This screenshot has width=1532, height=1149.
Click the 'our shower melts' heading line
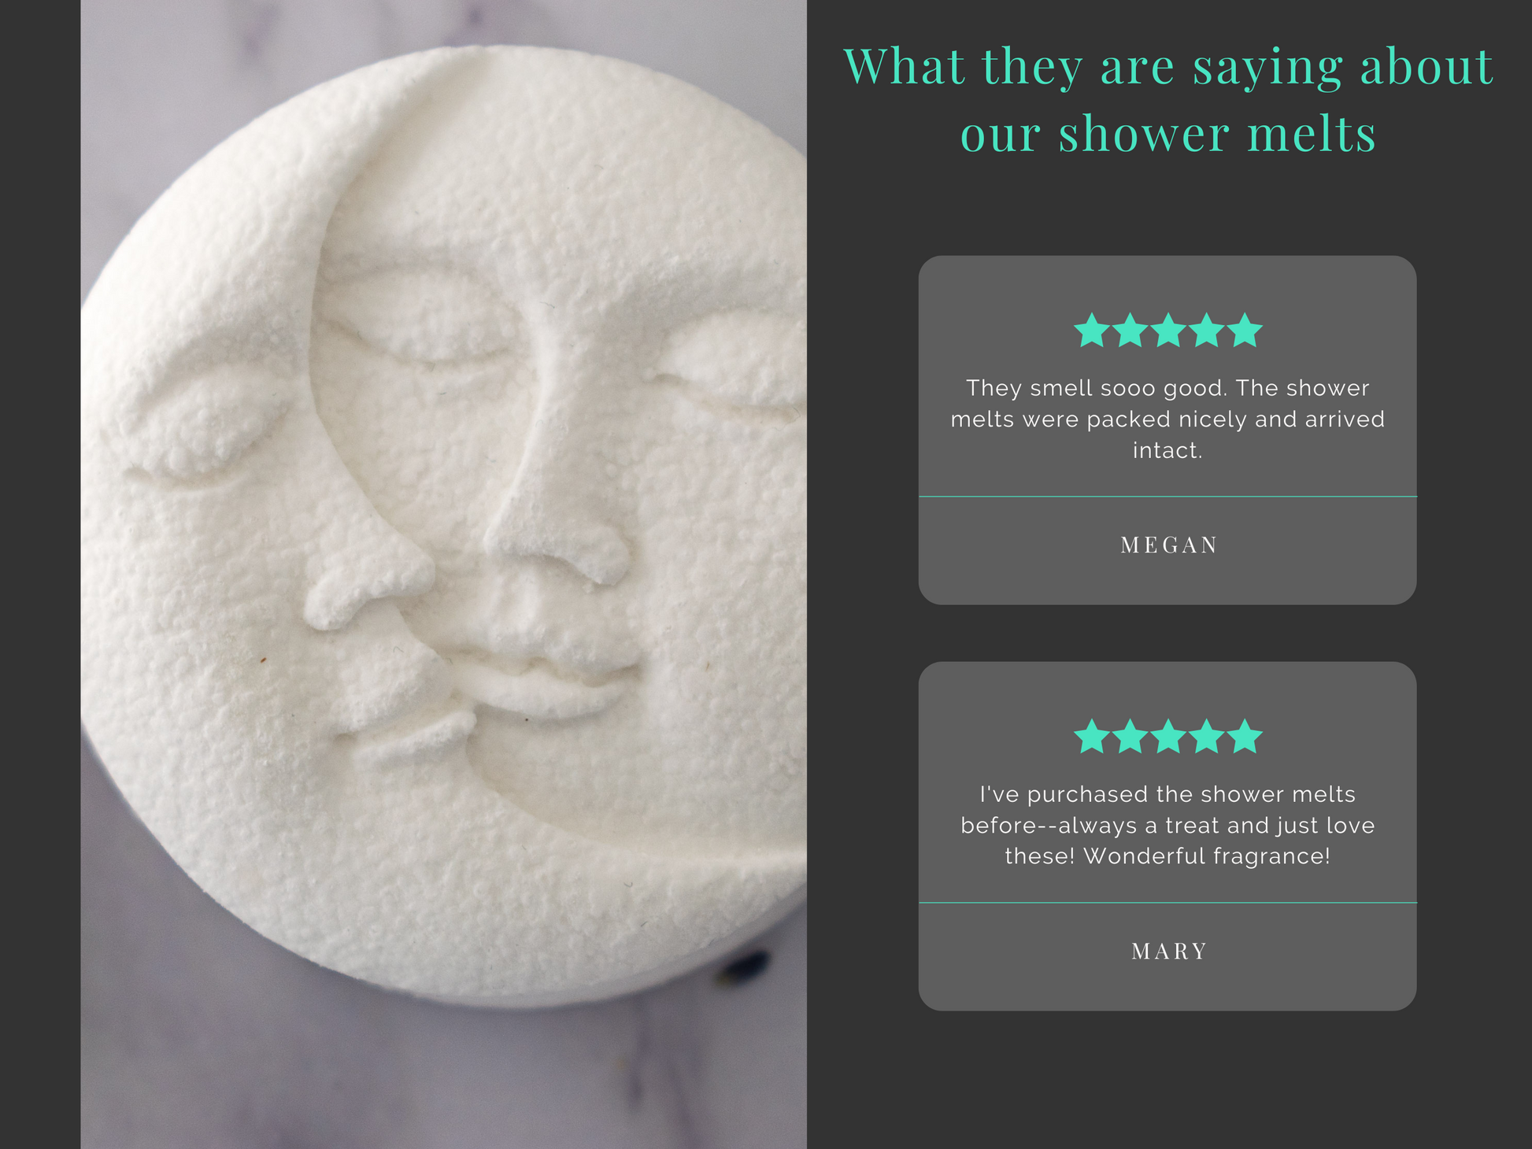click(x=1168, y=134)
